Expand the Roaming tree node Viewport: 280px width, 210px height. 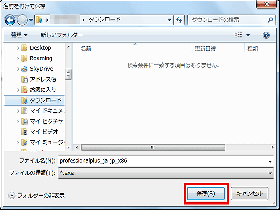(18, 59)
